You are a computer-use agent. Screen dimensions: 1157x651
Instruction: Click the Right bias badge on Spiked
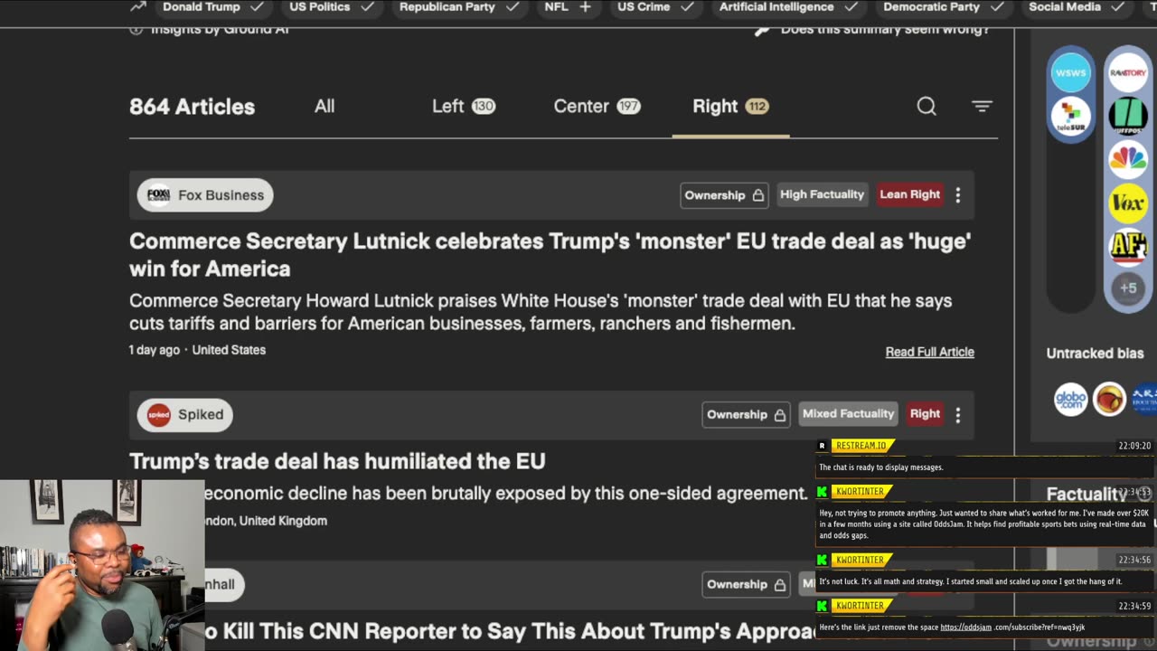[x=925, y=414]
